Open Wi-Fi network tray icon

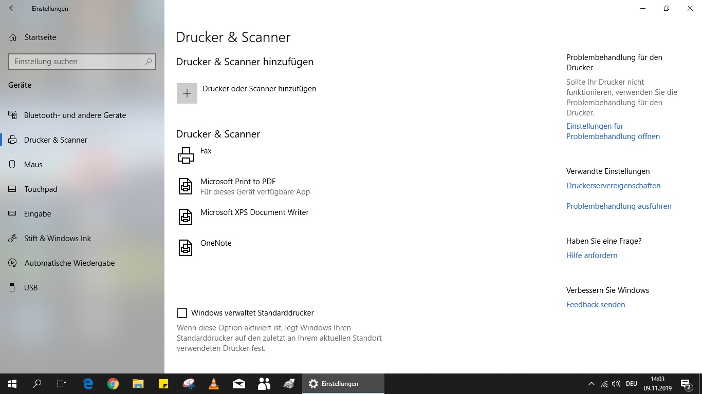[604, 384]
